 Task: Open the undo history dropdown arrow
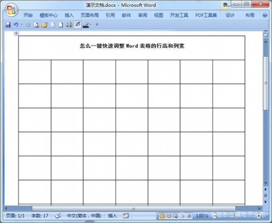(22, 25)
